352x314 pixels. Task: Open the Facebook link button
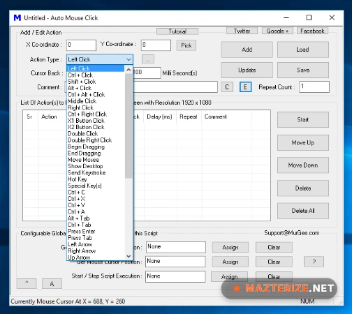312,31
